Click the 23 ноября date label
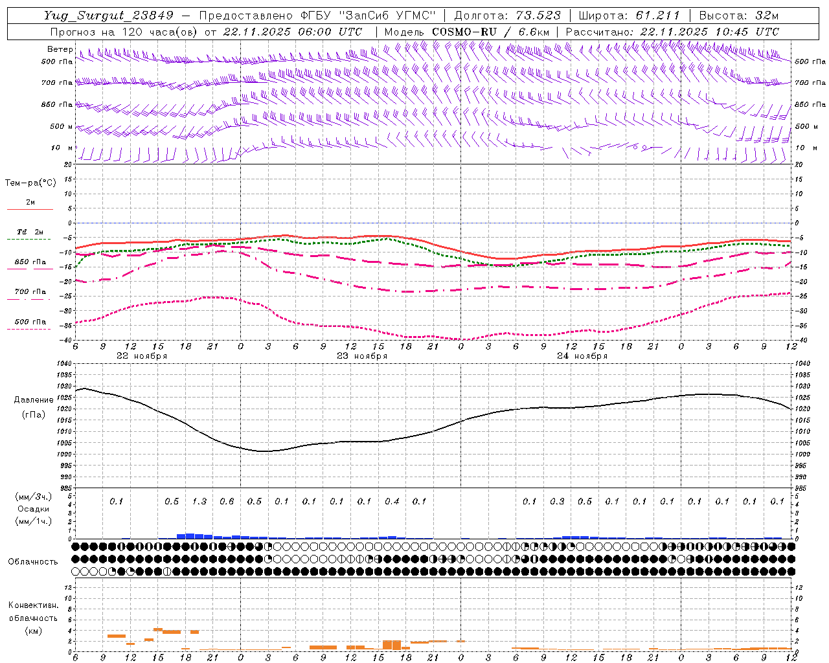Image resolution: width=829 pixels, height=663 pixels. click(362, 356)
